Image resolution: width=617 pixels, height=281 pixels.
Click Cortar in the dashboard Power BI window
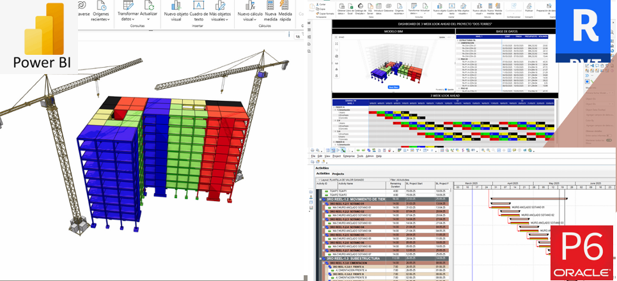coord(321,4)
